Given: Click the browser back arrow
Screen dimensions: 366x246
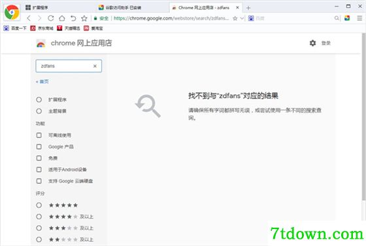Looking at the screenshot, I should 29,18.
